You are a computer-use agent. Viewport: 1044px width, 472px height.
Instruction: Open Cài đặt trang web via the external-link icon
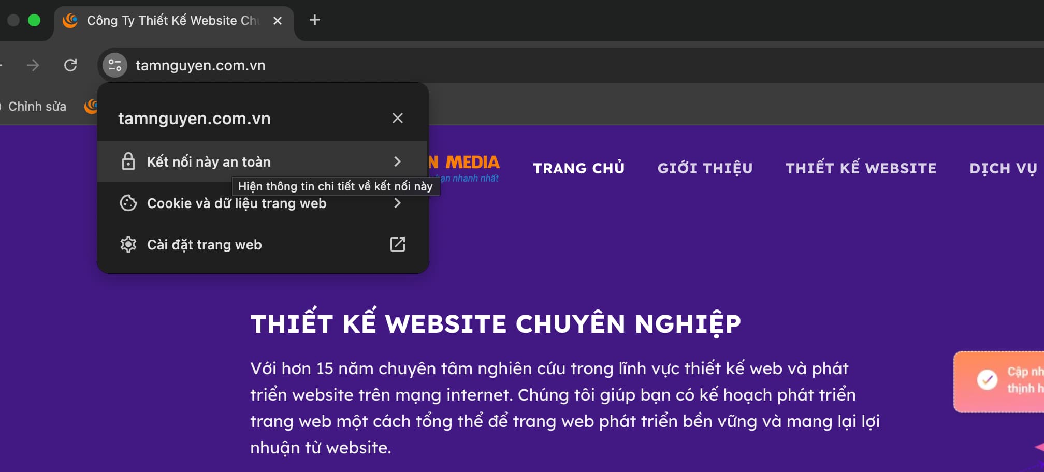click(397, 244)
